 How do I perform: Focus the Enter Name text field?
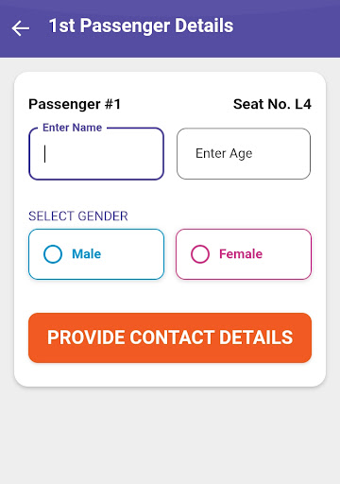(96, 154)
